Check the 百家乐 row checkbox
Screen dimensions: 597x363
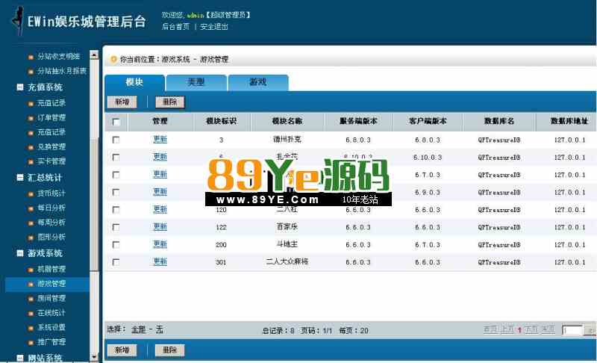(116, 227)
